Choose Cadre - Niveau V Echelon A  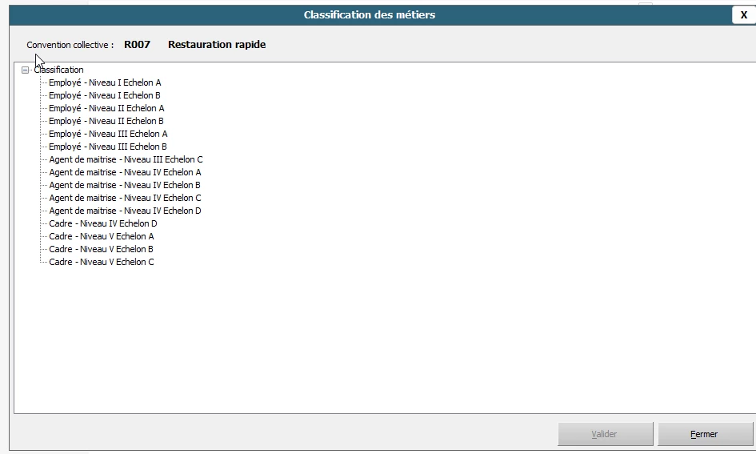(102, 236)
